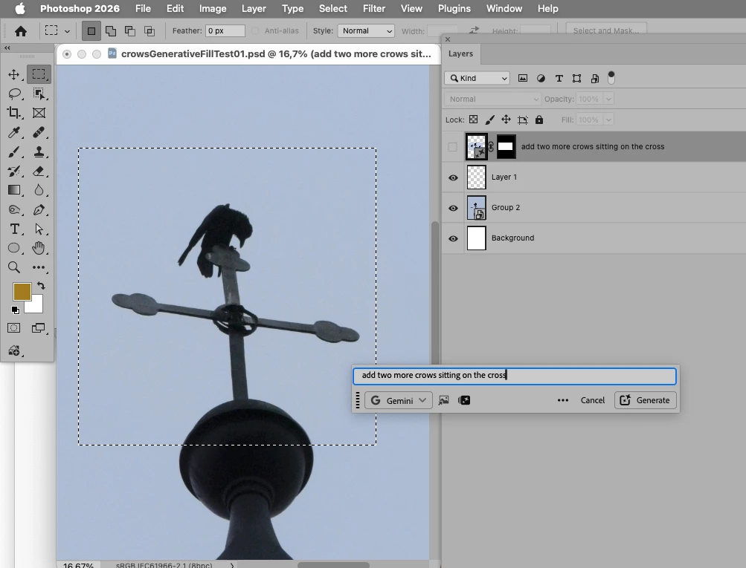The width and height of the screenshot is (746, 568).
Task: Click the Generate button
Action: tap(645, 400)
